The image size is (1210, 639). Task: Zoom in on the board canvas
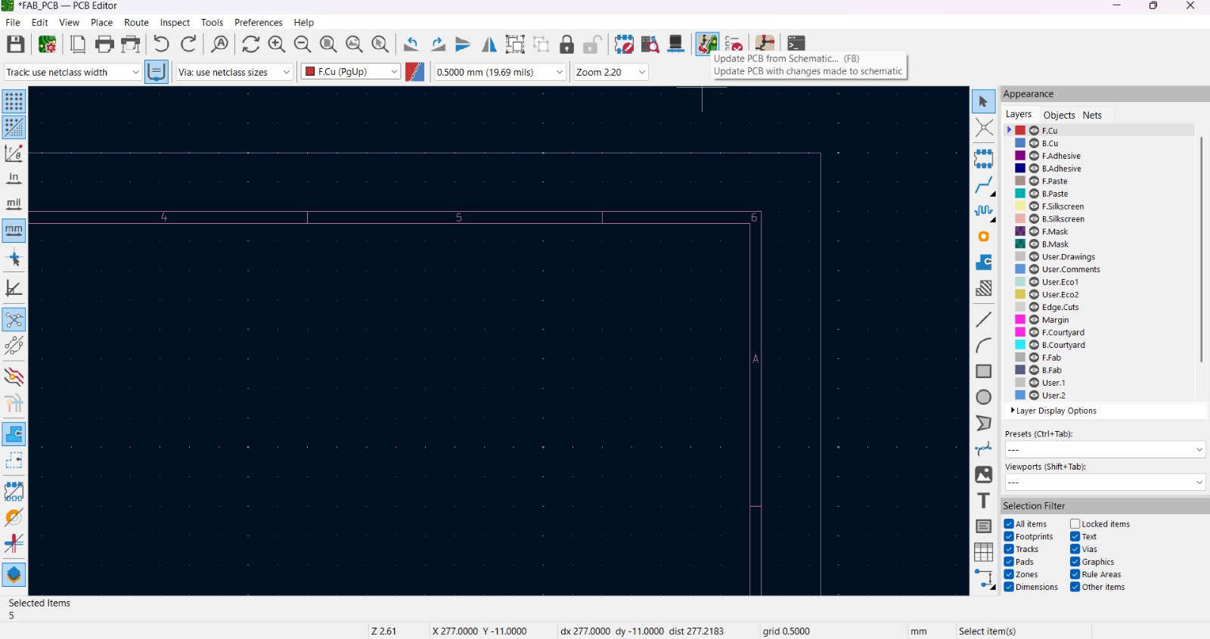277,45
